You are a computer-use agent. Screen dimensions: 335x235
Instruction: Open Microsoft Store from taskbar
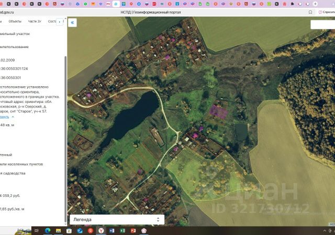[x=69, y=230]
